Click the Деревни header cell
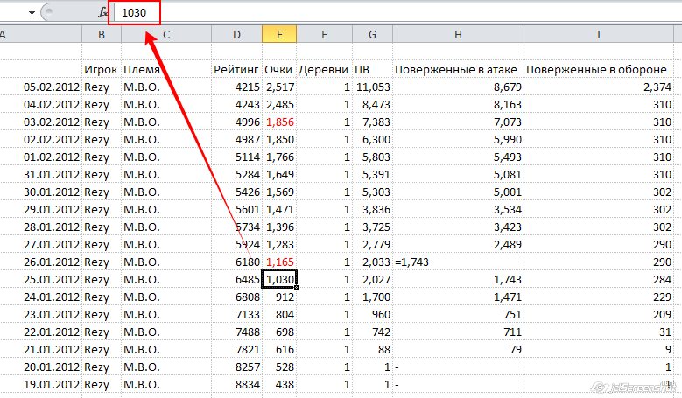Viewport: 682px width, 398px height. 325,69
